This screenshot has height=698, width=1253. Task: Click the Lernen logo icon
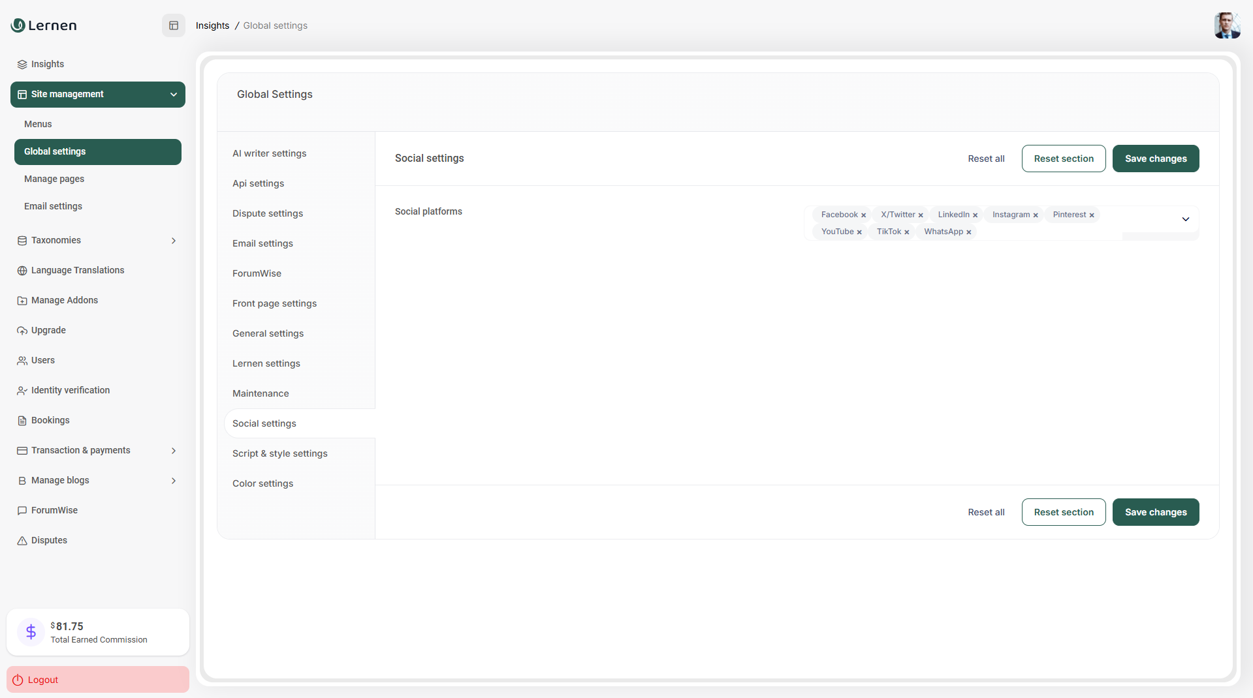18,25
